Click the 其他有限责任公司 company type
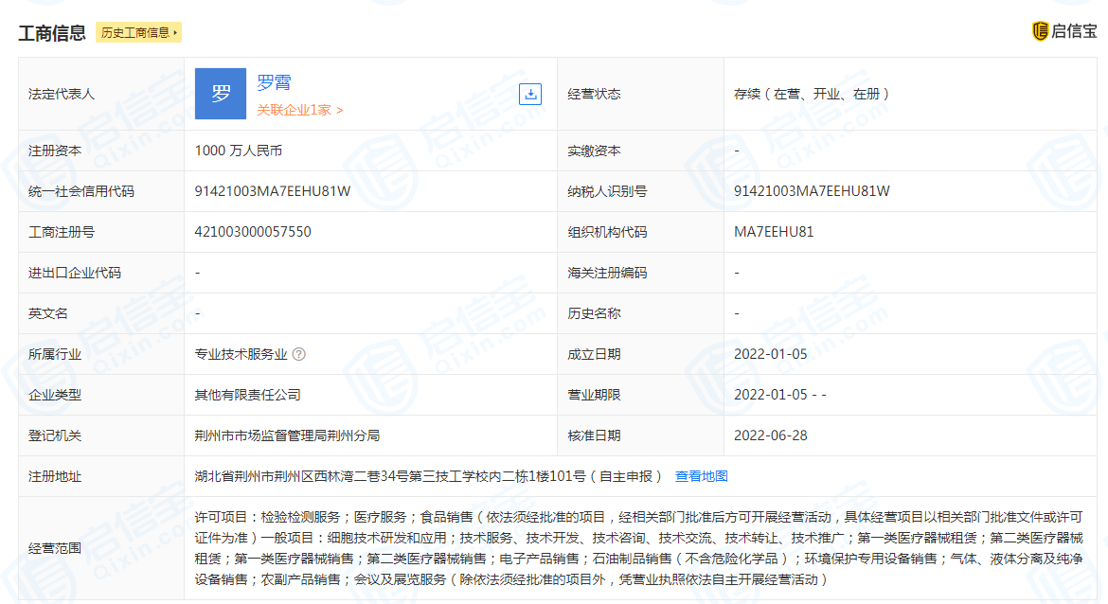Viewport: 1108px width, 604px height. (248, 395)
